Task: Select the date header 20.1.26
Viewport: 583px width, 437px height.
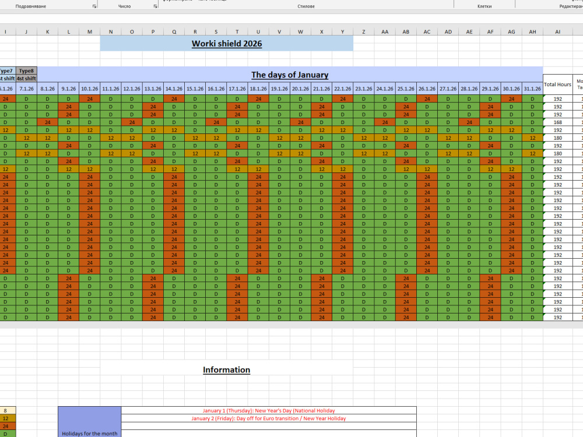Action: tap(300, 89)
